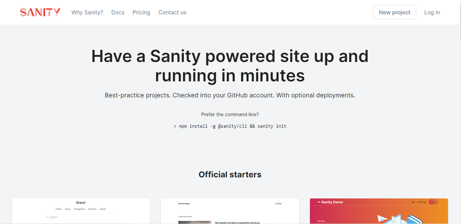Click Categories in the Brand preview nav
The width and height of the screenshot is (461, 224).
tap(79, 209)
